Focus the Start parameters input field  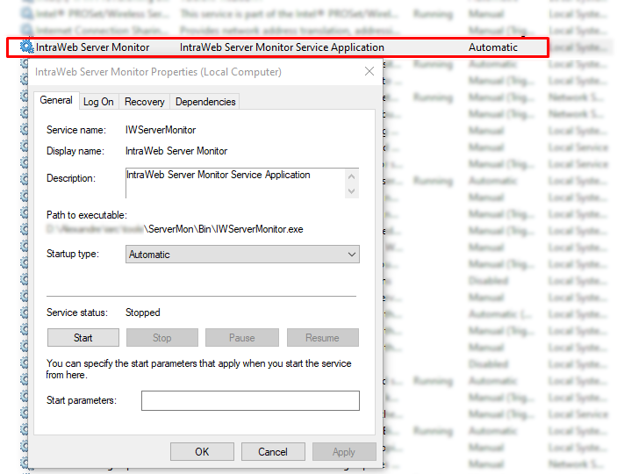tap(250, 400)
